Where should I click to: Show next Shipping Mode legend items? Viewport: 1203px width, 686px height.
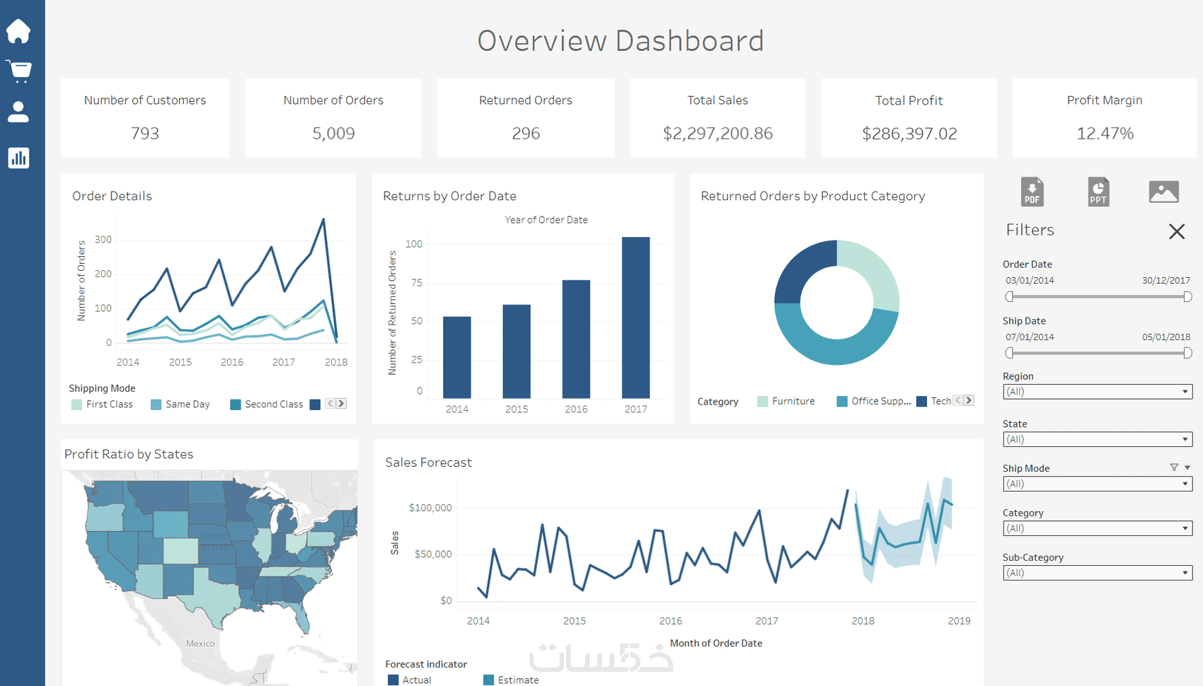click(x=341, y=404)
